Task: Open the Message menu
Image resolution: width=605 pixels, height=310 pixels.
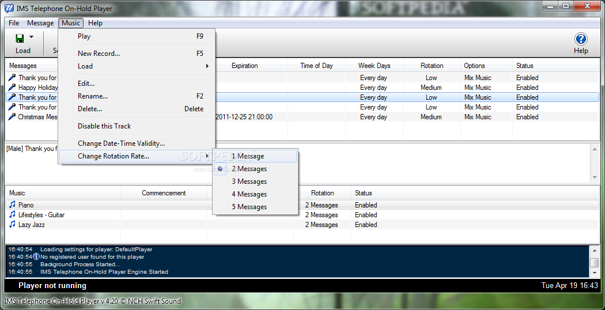Action: pyautogui.click(x=40, y=23)
